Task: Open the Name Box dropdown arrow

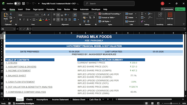Action: pos(14,29)
